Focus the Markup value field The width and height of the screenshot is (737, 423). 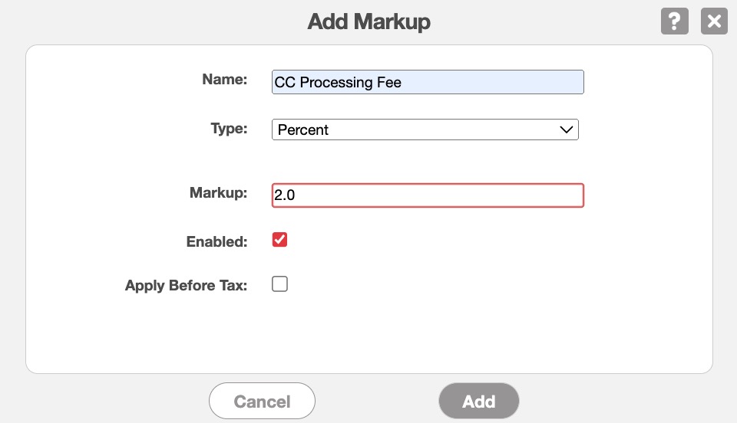[x=428, y=195]
